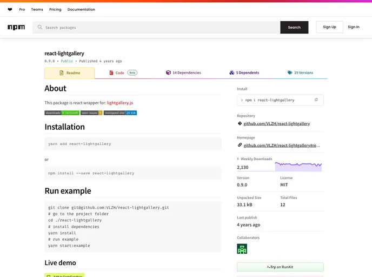The height and width of the screenshot is (277, 372).
Task: Click the weekly downloads chart
Action: [298, 166]
